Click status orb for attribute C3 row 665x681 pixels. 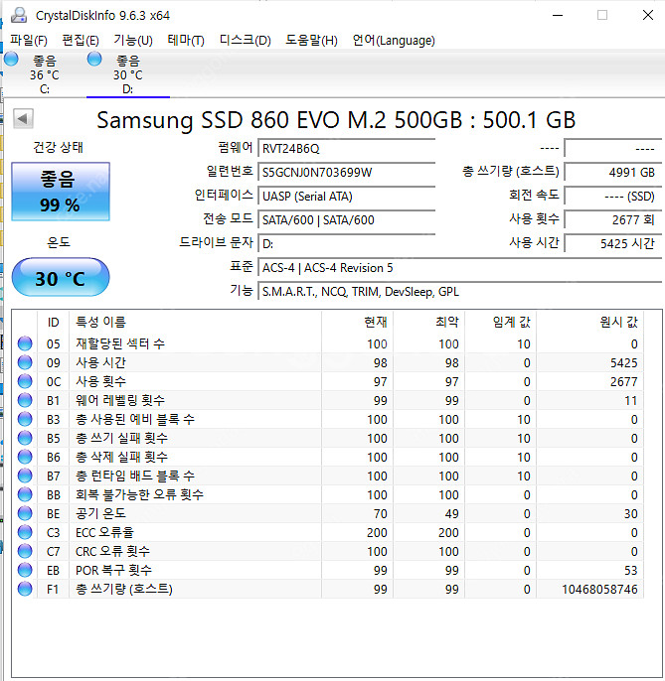pos(25,532)
